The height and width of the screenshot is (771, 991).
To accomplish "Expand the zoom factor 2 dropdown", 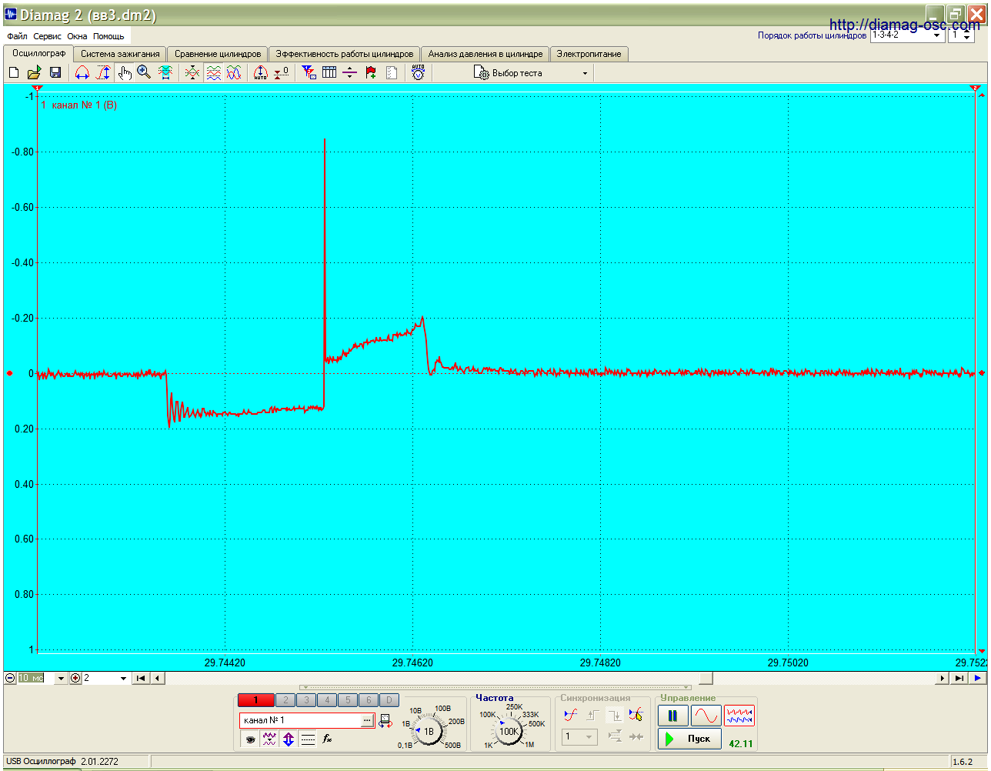I will [123, 678].
